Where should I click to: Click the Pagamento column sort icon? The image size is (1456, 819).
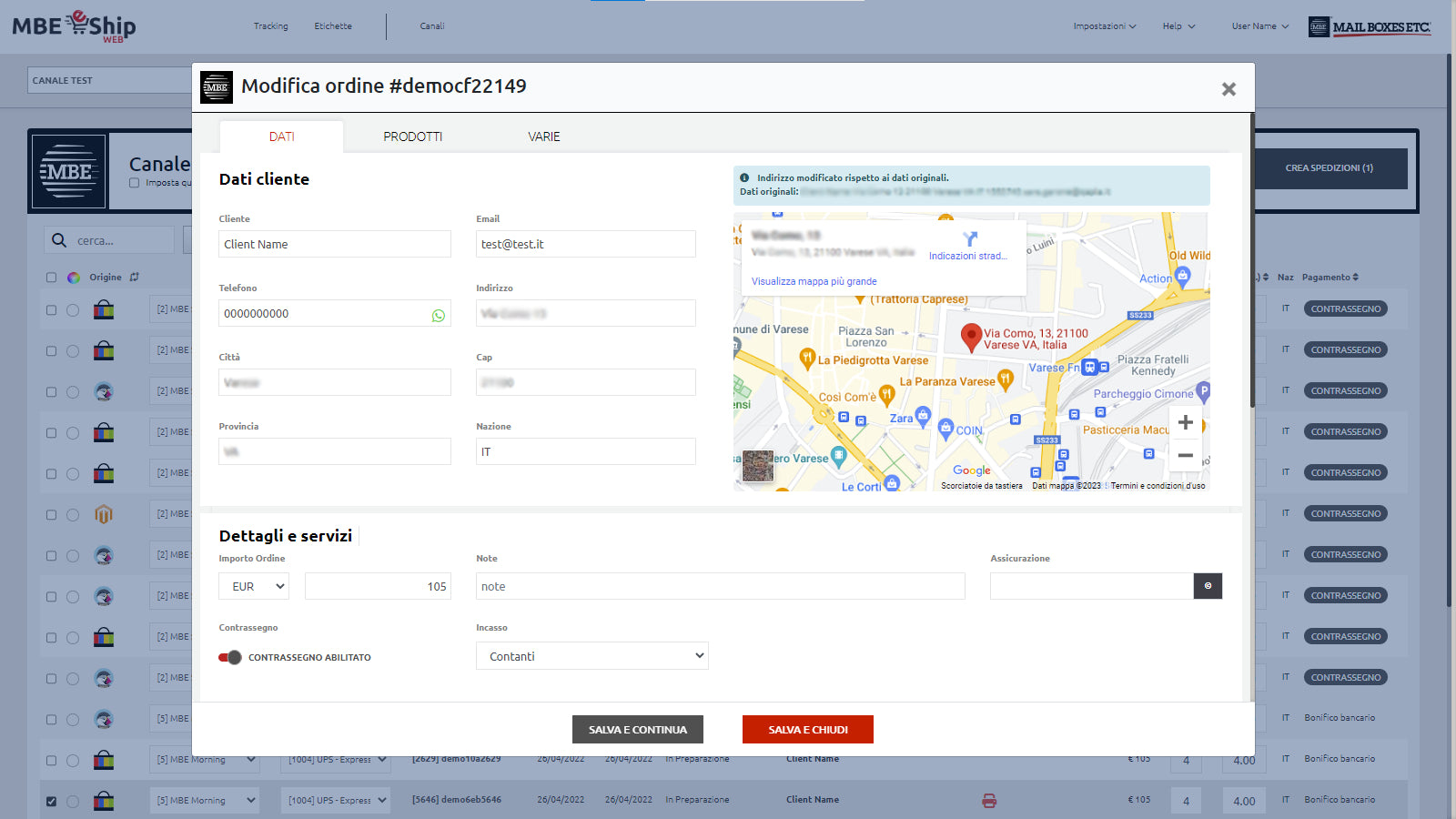(x=1356, y=278)
